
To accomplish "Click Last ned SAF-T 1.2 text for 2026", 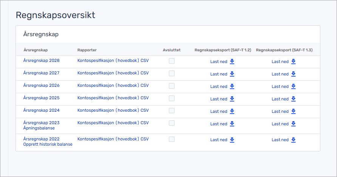I will coord(219,87).
